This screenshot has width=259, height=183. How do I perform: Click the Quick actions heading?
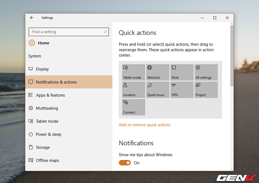pyautogui.click(x=138, y=33)
